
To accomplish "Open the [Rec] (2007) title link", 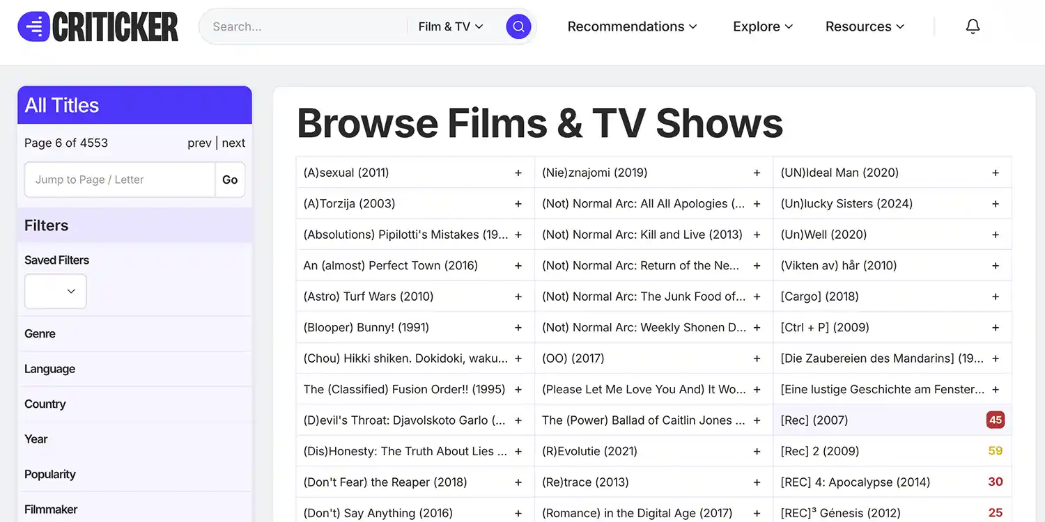I will tap(814, 420).
